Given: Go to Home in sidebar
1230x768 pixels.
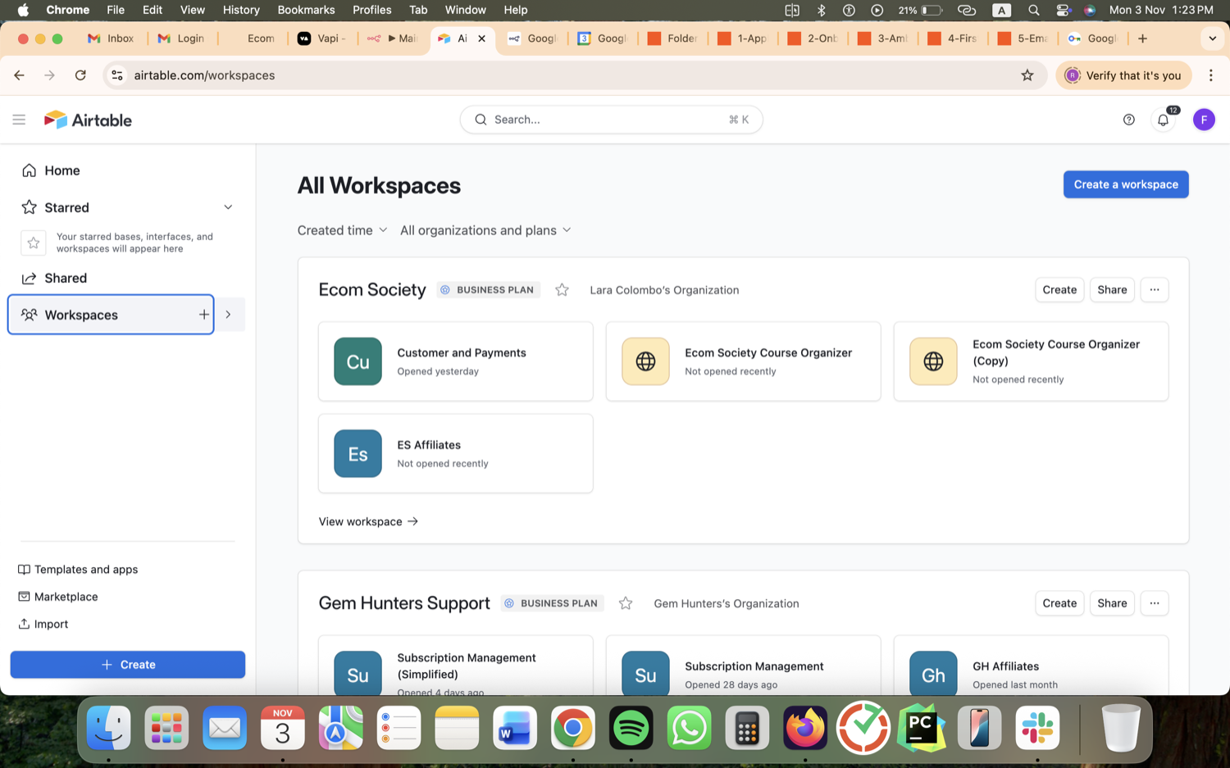Looking at the screenshot, I should pyautogui.click(x=61, y=170).
